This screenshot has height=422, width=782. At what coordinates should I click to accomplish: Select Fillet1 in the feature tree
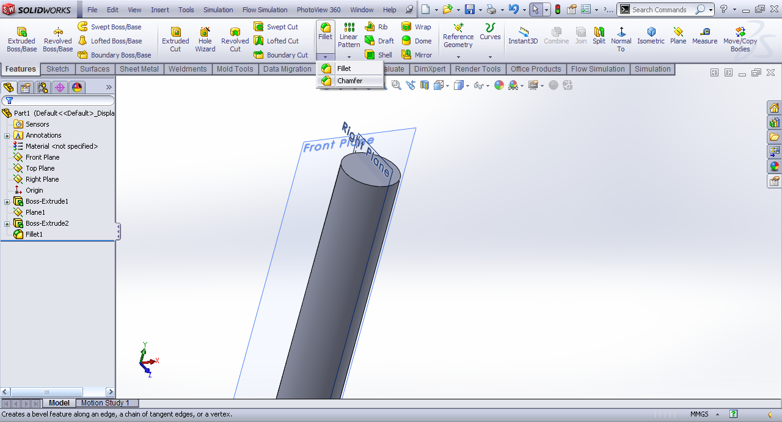point(34,234)
